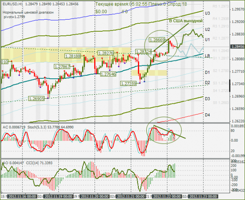This screenshot has width=245, height=200.
Task: Select the 2012.11.19 00:00 date marker
Action: coord(58,196)
